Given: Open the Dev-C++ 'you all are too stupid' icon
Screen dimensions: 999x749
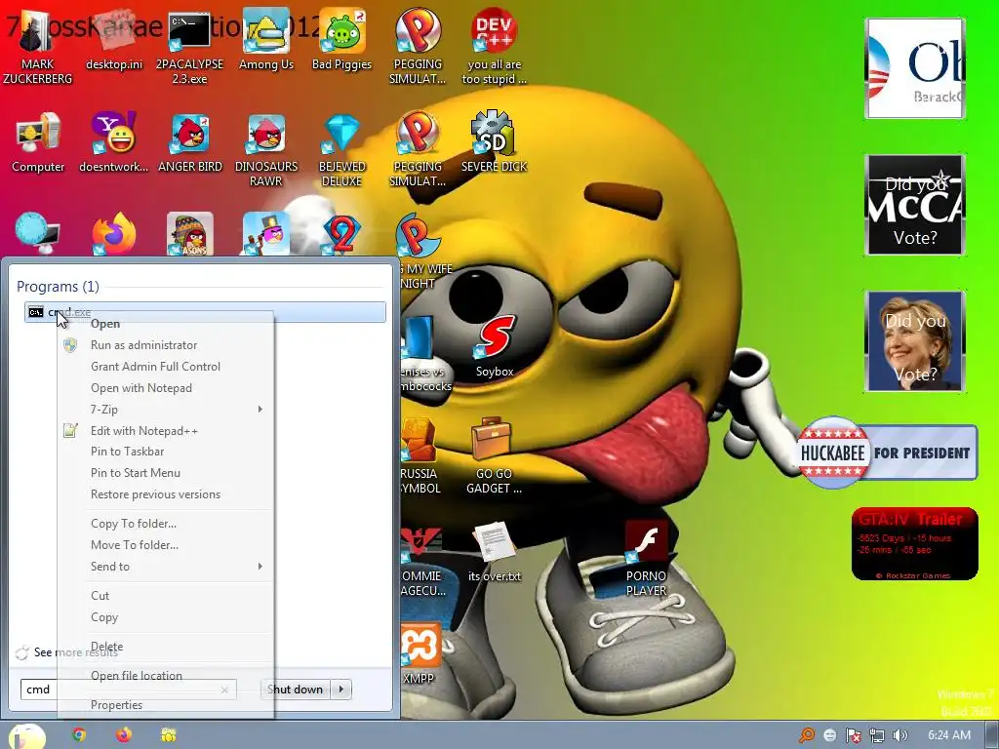Looking at the screenshot, I should click(494, 47).
